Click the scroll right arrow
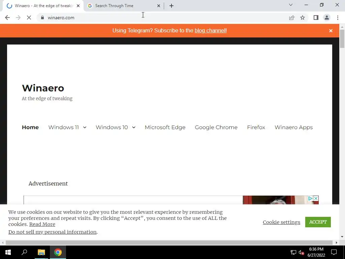This screenshot has width=345, height=259. [x=337, y=242]
